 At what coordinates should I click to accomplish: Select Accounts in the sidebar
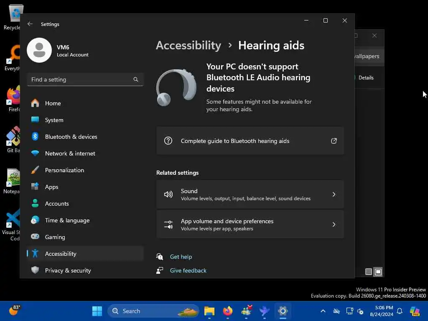tap(85, 204)
